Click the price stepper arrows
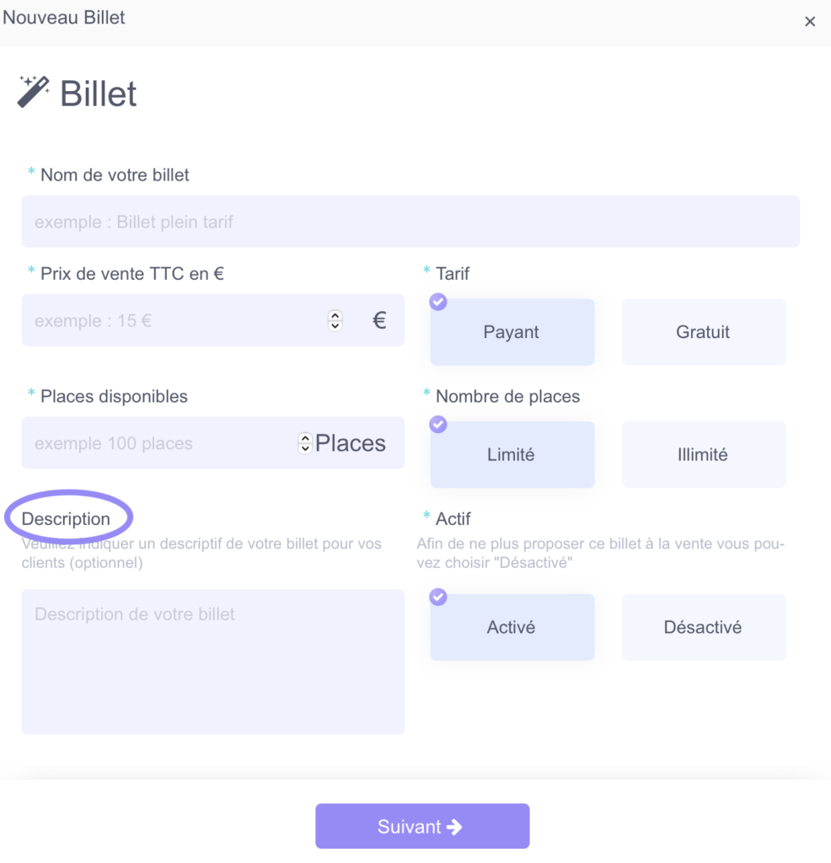 point(335,320)
